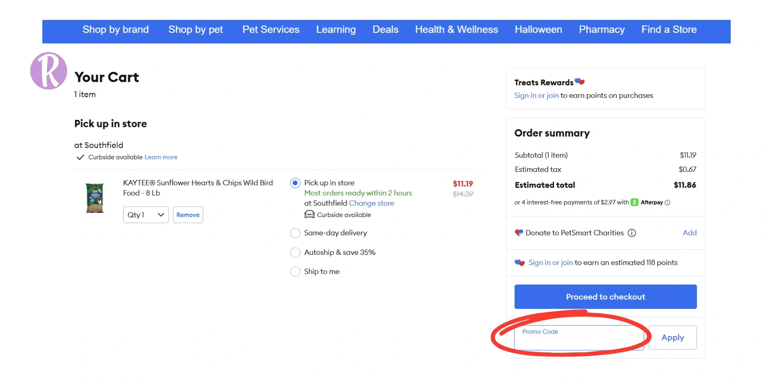Click the Treats Rewards hearts icon
Screen dimensions: 773x386
point(579,81)
